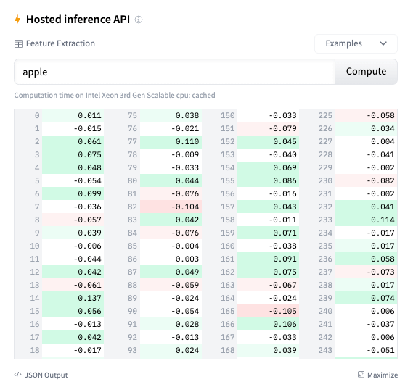Image resolution: width=413 pixels, height=387 pixels.
Task: Open the Examples dropdown
Action: click(356, 43)
